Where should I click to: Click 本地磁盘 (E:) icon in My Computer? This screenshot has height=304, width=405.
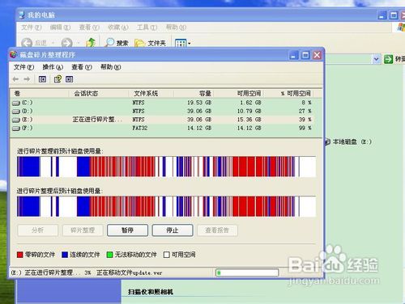[x=327, y=141]
